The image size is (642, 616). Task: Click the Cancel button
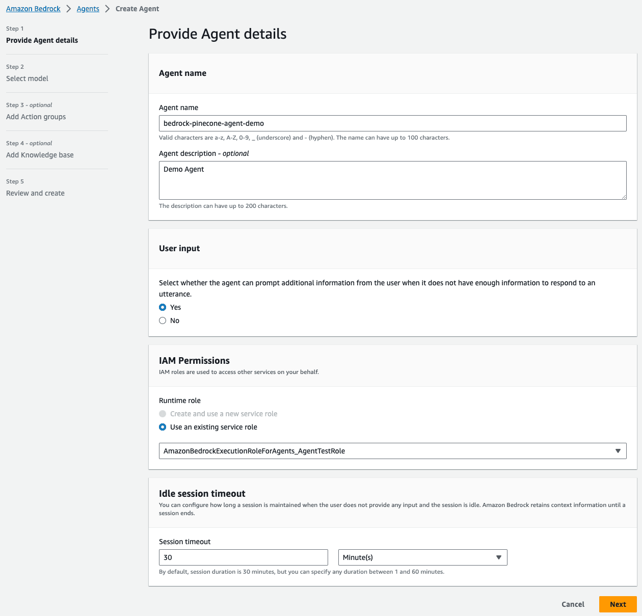point(573,604)
